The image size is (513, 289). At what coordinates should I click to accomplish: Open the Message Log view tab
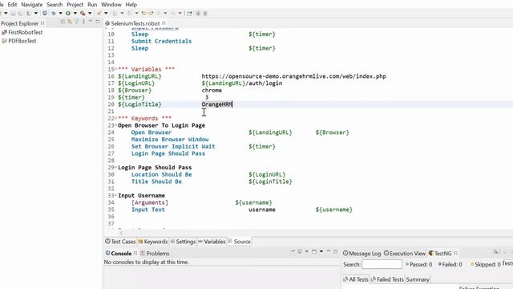point(362,254)
